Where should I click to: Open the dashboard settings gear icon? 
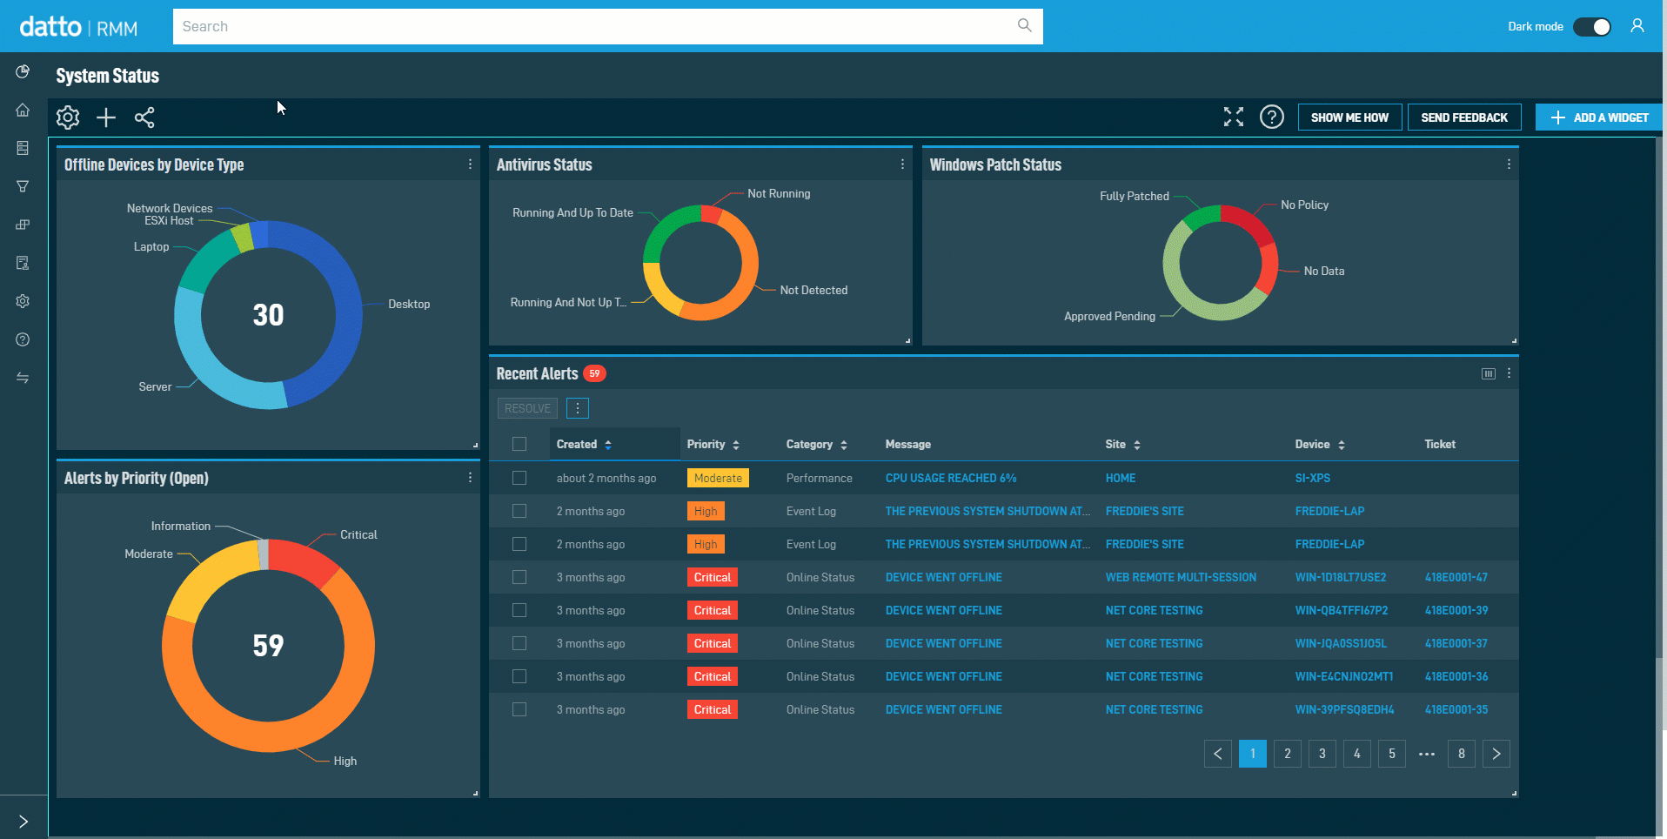(x=68, y=117)
